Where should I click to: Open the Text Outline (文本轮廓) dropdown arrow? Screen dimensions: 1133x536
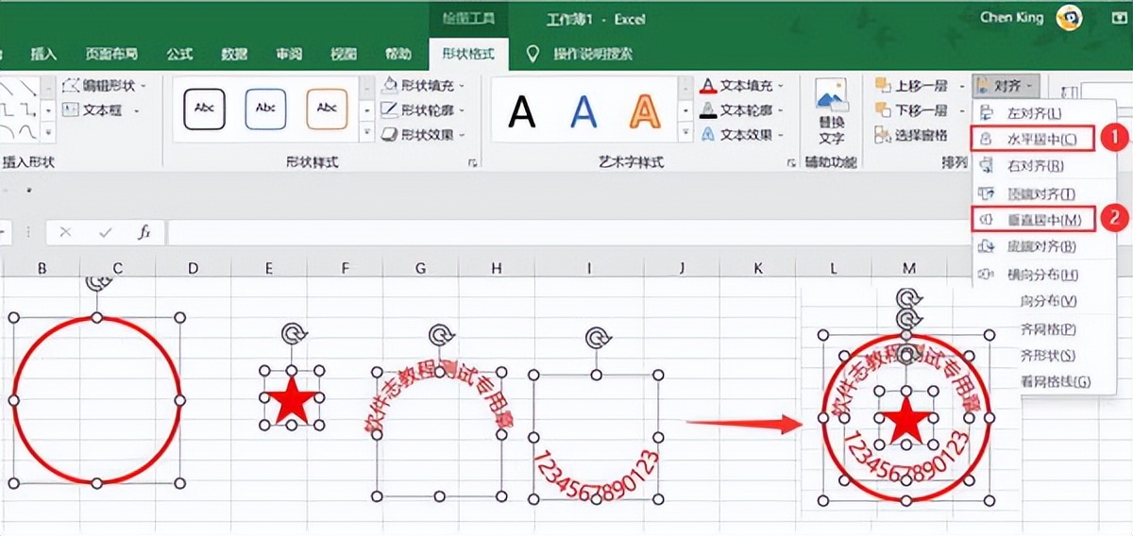tap(781, 109)
